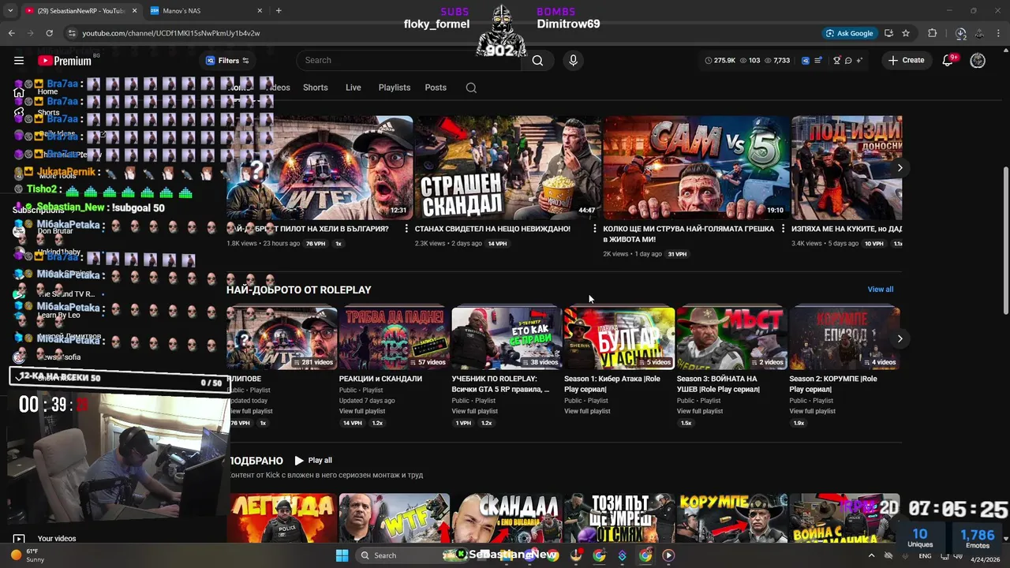The image size is (1010, 568).
Task: Click the chat bubble icon in stats bar
Action: click(x=847, y=61)
